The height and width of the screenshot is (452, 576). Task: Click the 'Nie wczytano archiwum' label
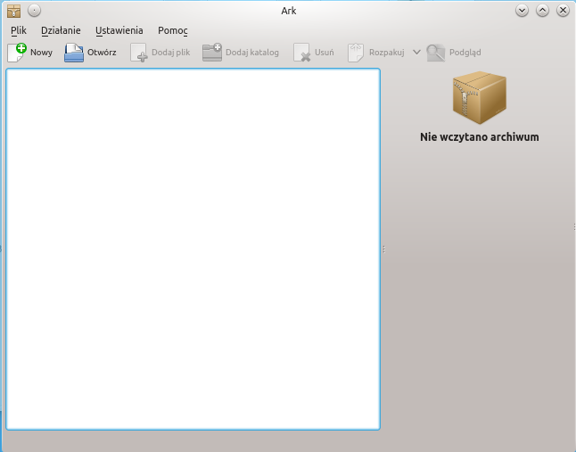coord(480,137)
